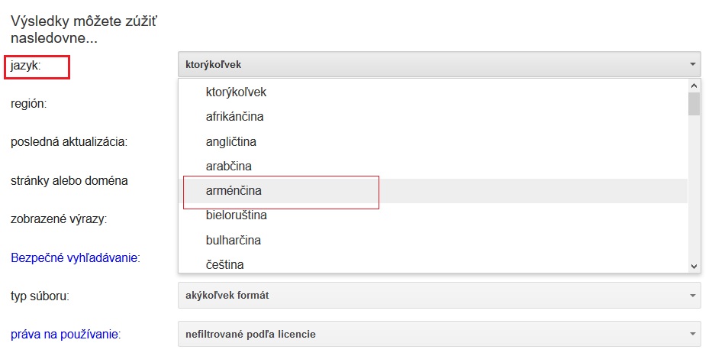Image resolution: width=712 pixels, height=356 pixels.
Task: Click the language list scrollbar thumb
Action: coord(694,104)
